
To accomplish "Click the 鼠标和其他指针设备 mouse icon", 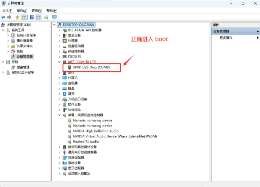I will 65,147.
